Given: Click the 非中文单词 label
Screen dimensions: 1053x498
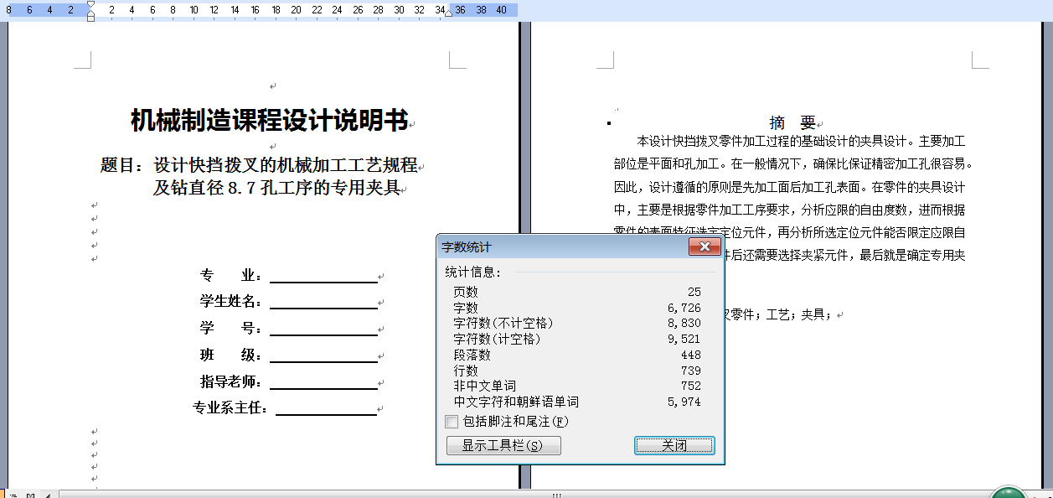Looking at the screenshot, I should (x=484, y=386).
